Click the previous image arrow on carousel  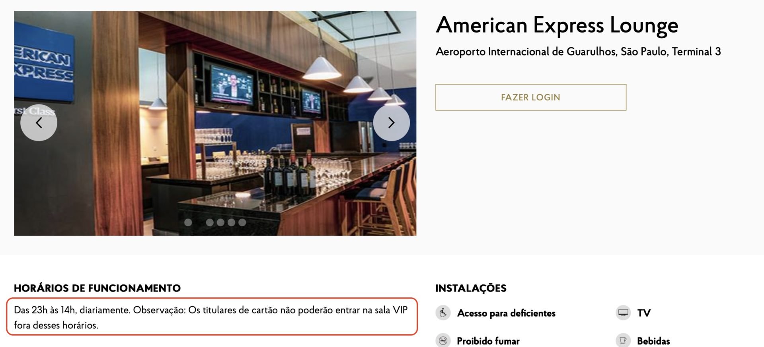click(39, 123)
